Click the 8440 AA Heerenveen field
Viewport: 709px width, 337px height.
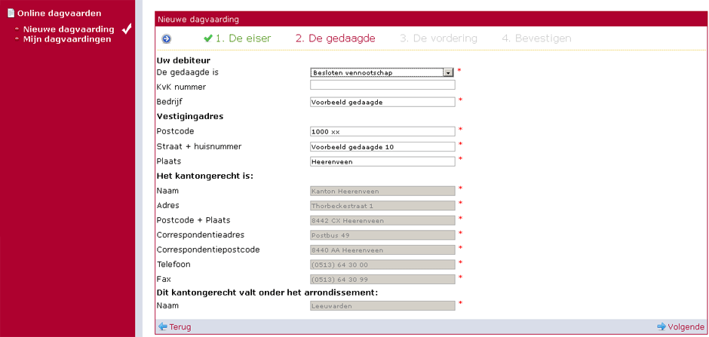click(x=382, y=250)
